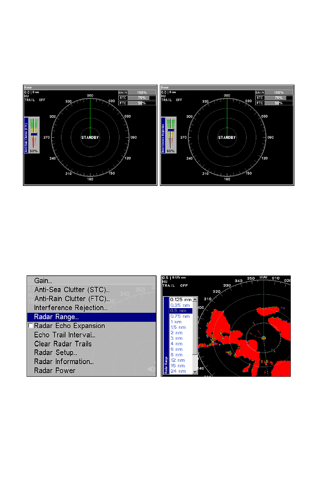Click the up arrow of Radar Range list
This screenshot has width=317, height=495.
195,299
